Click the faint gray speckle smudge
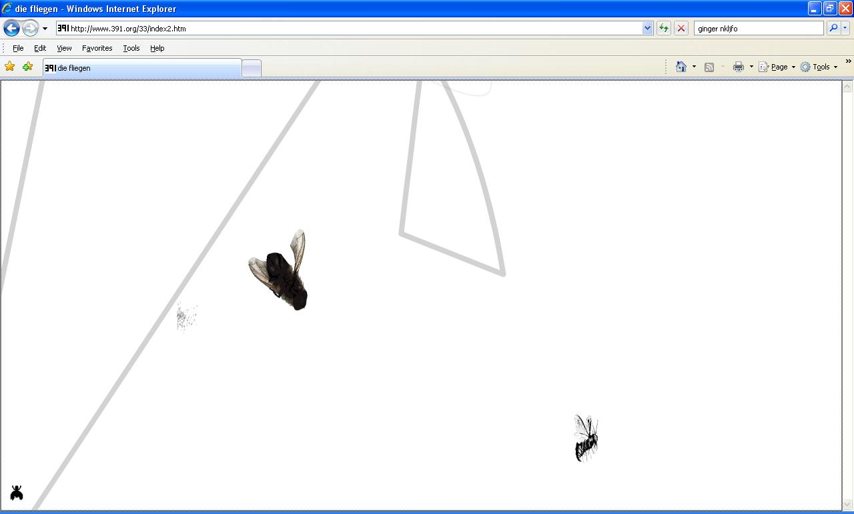Screen dimensions: 854x514 click(x=186, y=316)
